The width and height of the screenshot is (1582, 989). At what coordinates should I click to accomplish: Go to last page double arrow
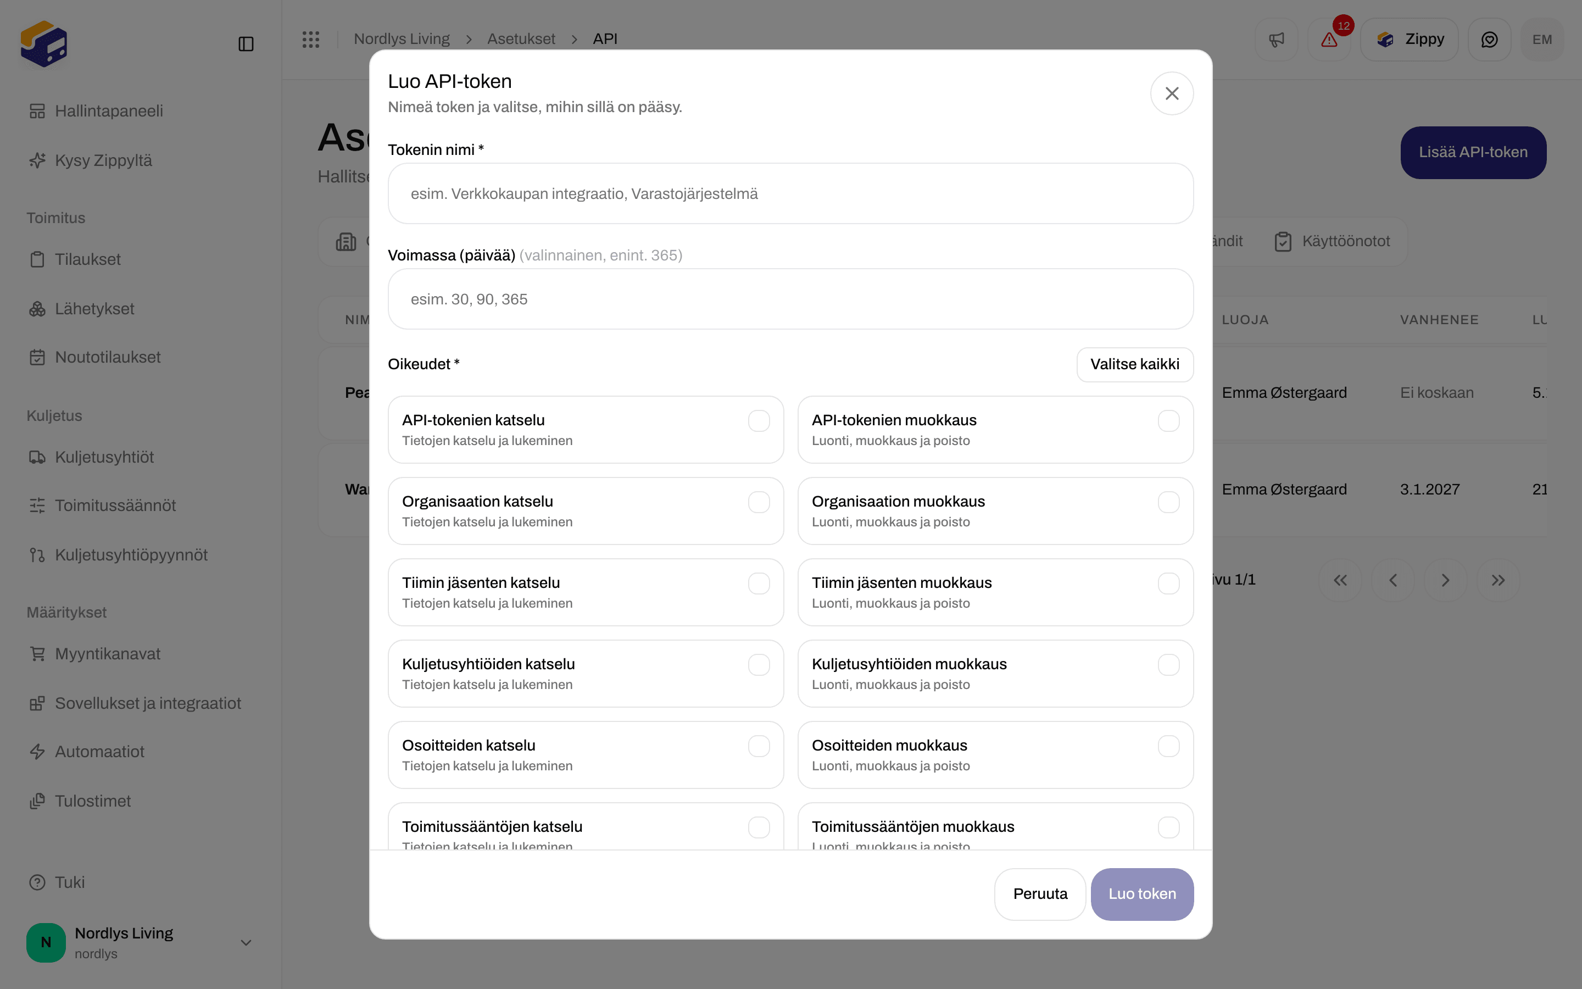tap(1499, 580)
